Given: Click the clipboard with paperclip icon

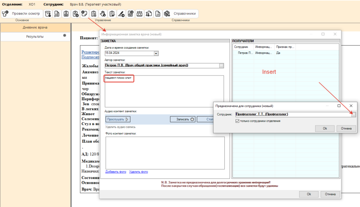Looking at the screenshot, I should point(94,14).
